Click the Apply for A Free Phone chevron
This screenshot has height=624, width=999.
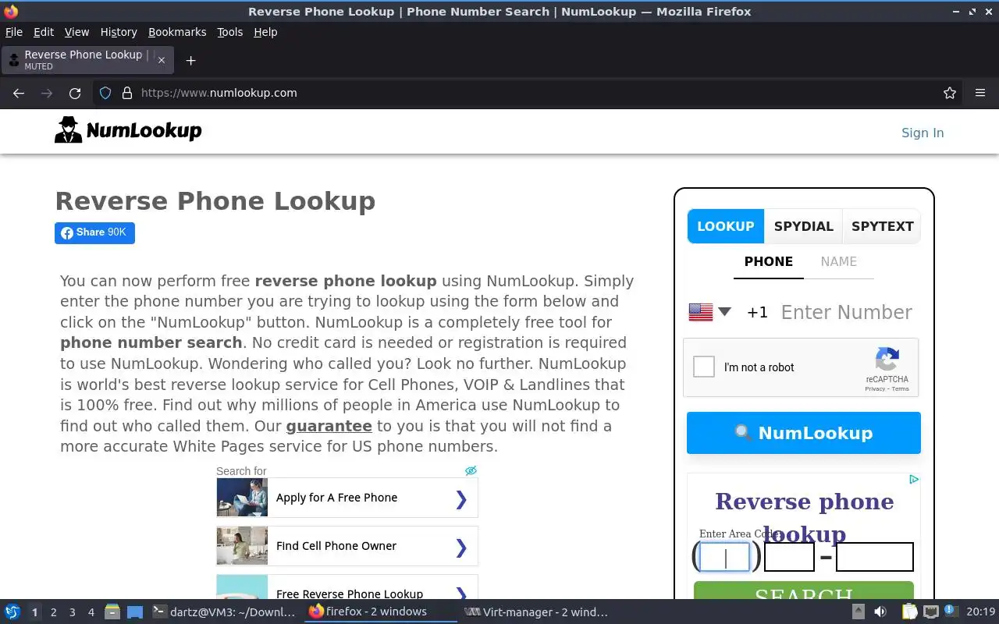(x=461, y=498)
